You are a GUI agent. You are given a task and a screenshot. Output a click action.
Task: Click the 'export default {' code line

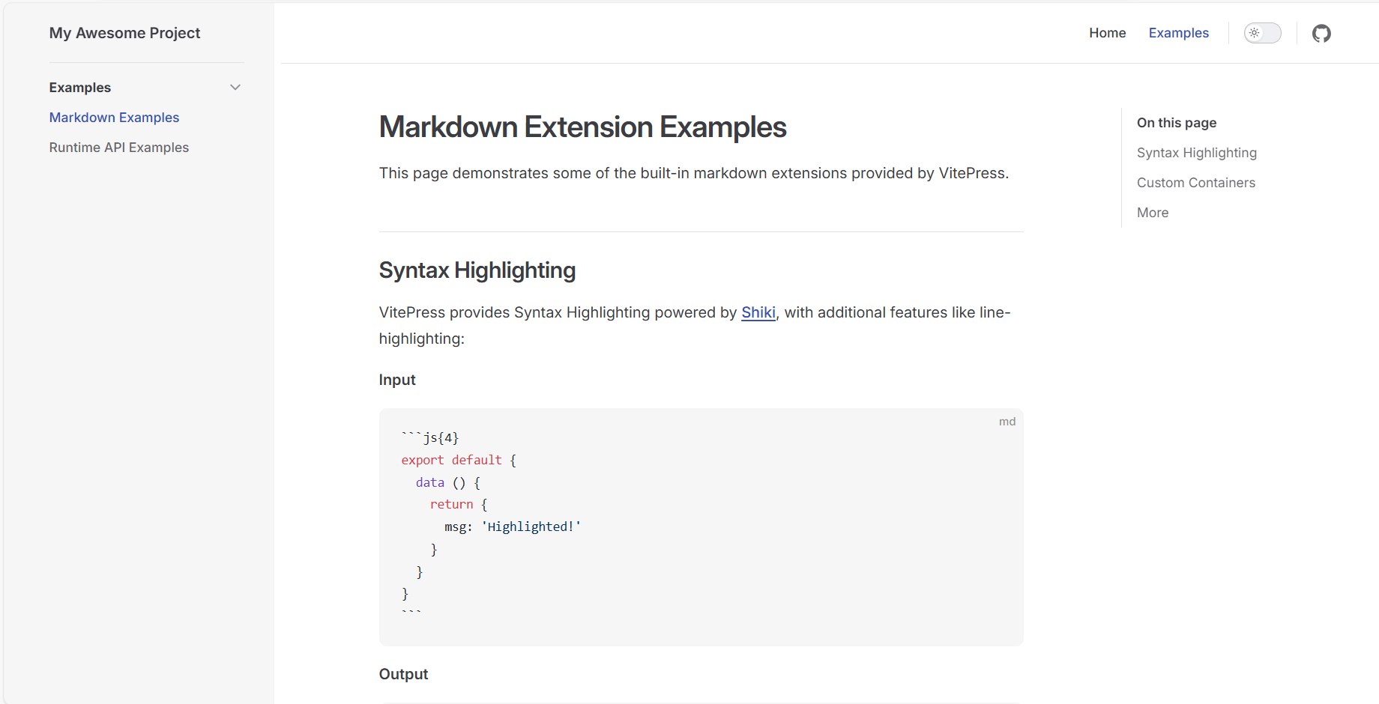[x=459, y=460]
